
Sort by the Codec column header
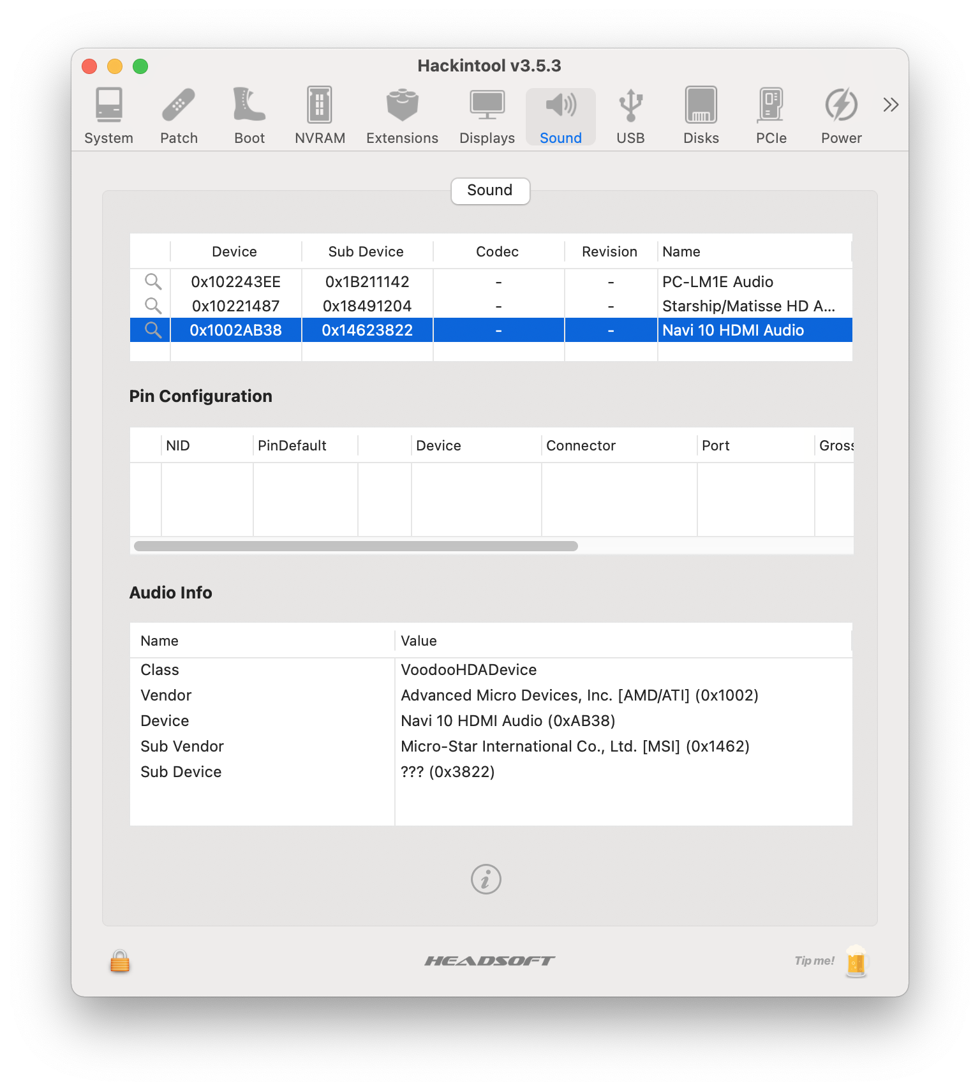click(x=498, y=252)
